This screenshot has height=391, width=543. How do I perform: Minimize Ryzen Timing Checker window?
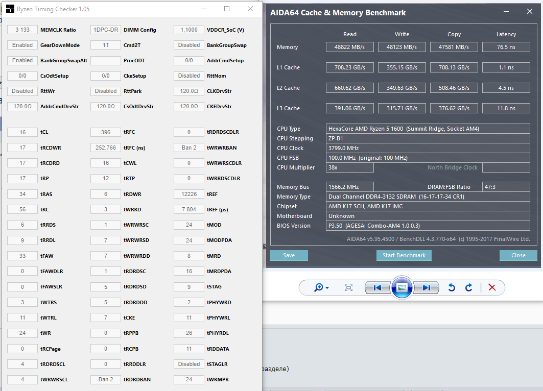click(204, 9)
